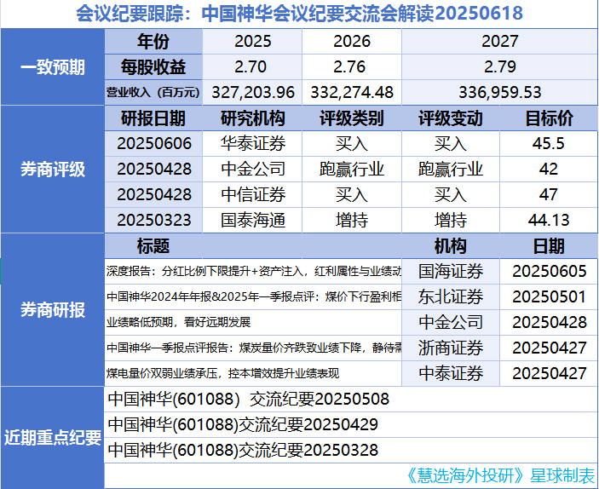Select the 华泰证券 institution cell
The image size is (599, 489).
click(x=252, y=144)
